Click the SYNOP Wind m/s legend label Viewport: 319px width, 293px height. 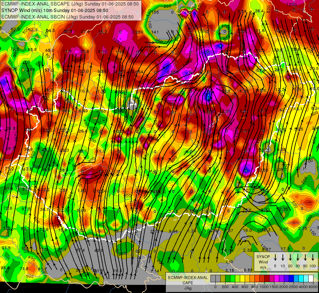(263, 262)
